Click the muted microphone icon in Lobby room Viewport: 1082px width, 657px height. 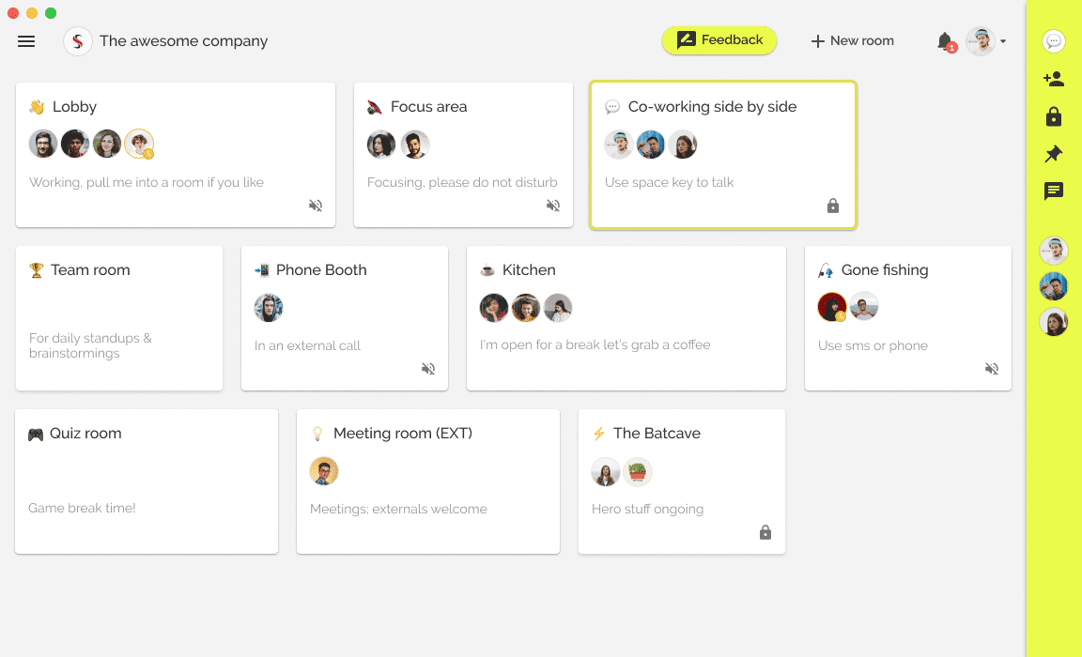click(316, 205)
